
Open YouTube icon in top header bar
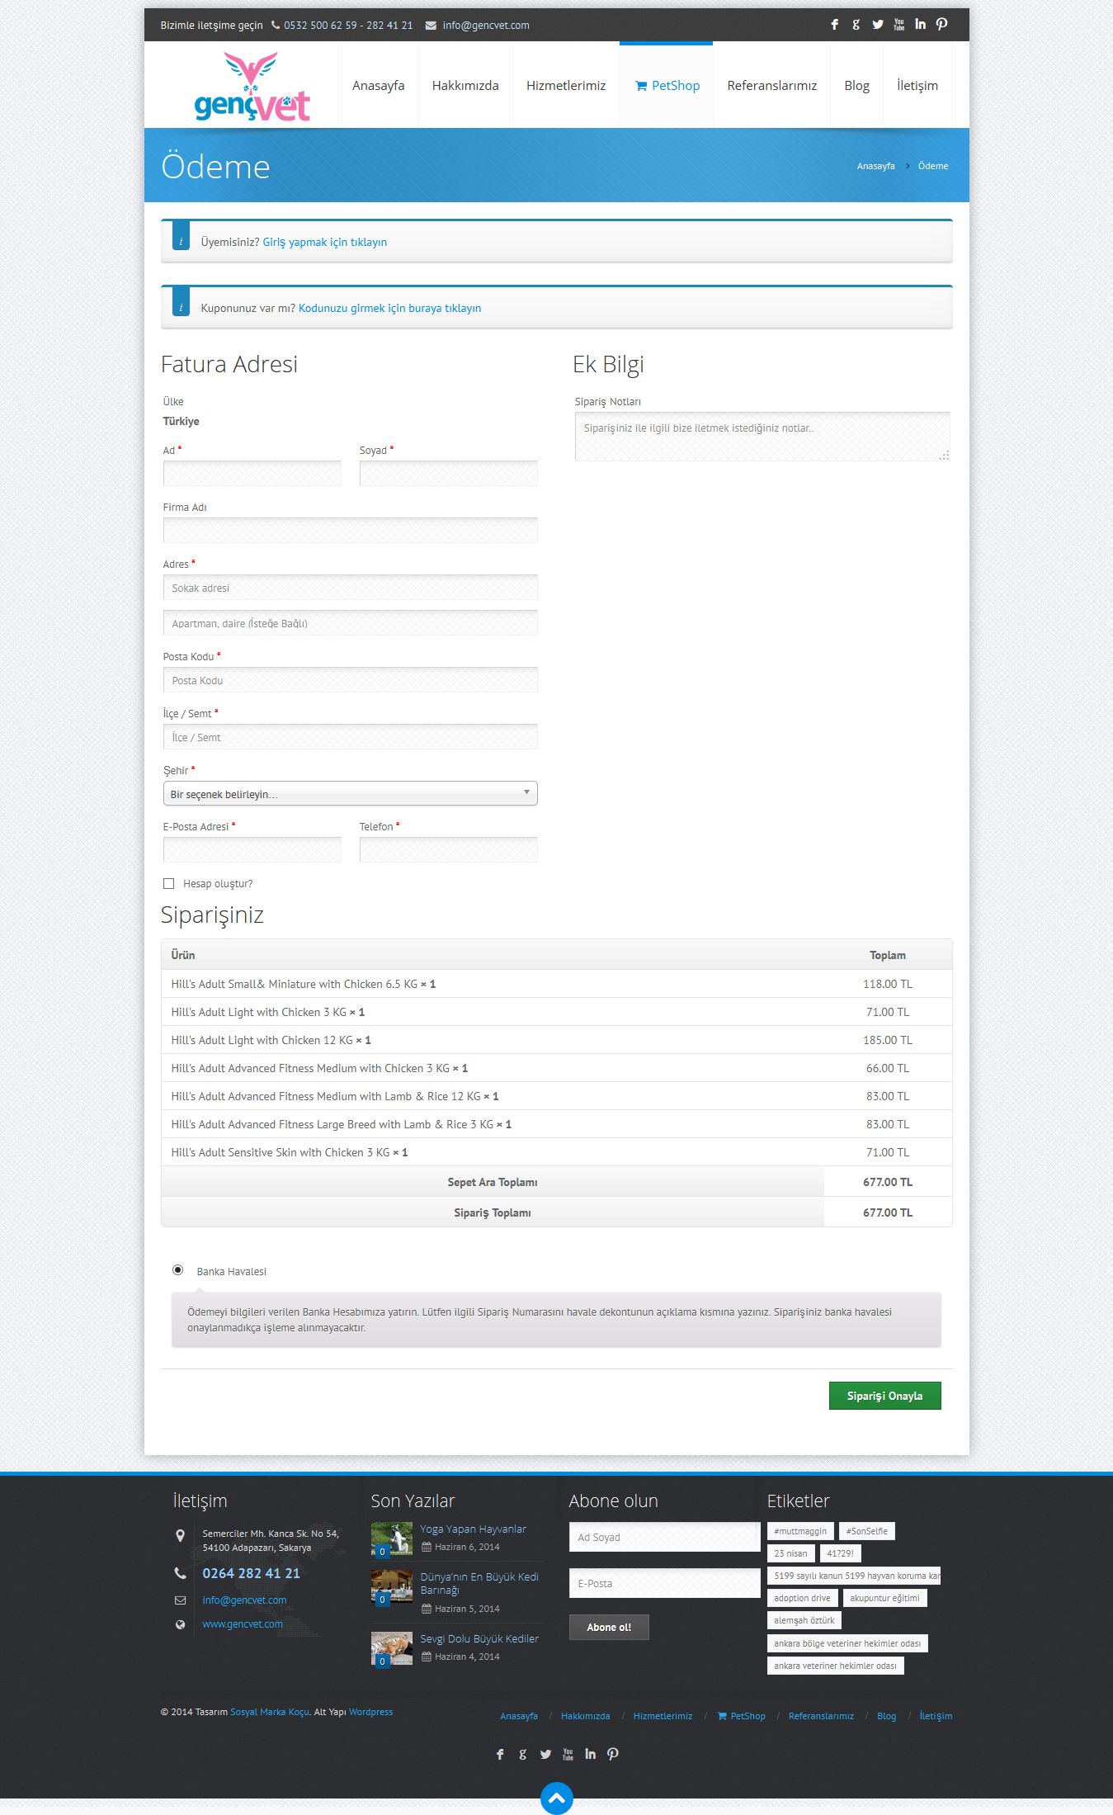pos(898,25)
